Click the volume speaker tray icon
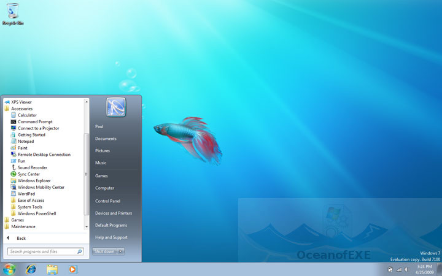442x276 pixels. coord(407,269)
